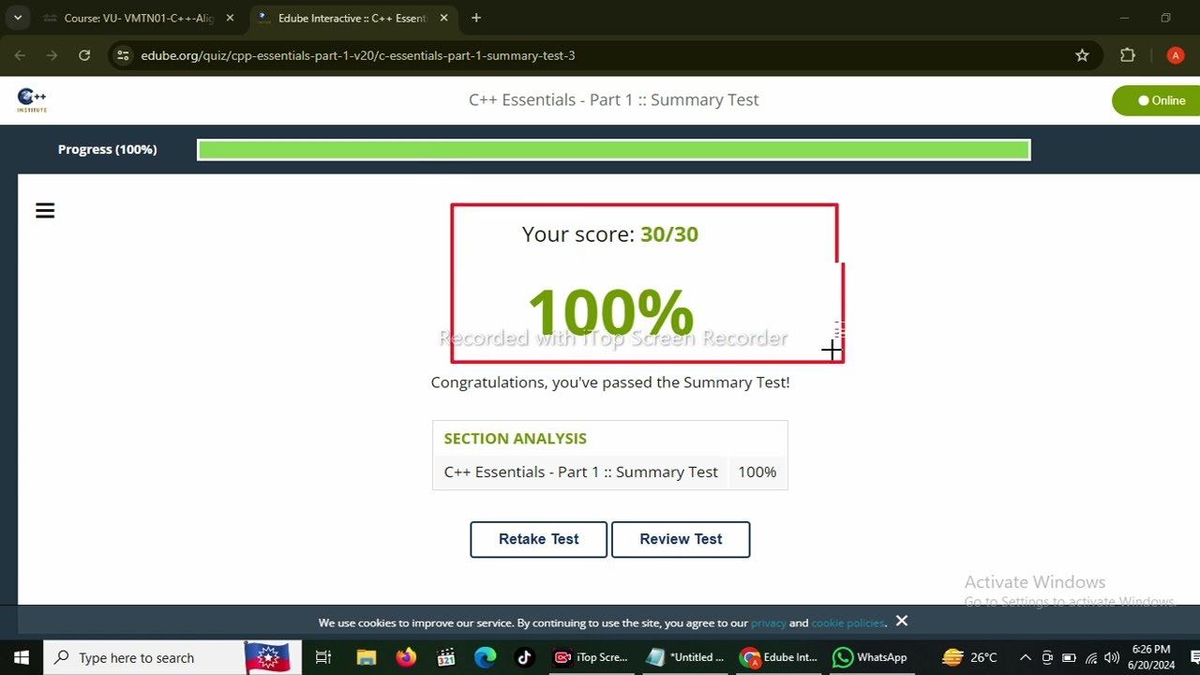Viewport: 1200px width, 675px height.
Task: Open the clapperboard video editor taskbar icon
Action: [x=446, y=657]
